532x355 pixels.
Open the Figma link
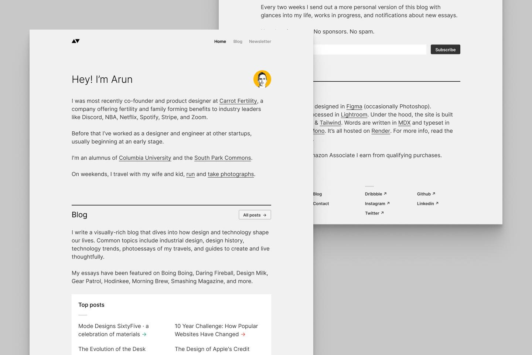click(x=354, y=106)
